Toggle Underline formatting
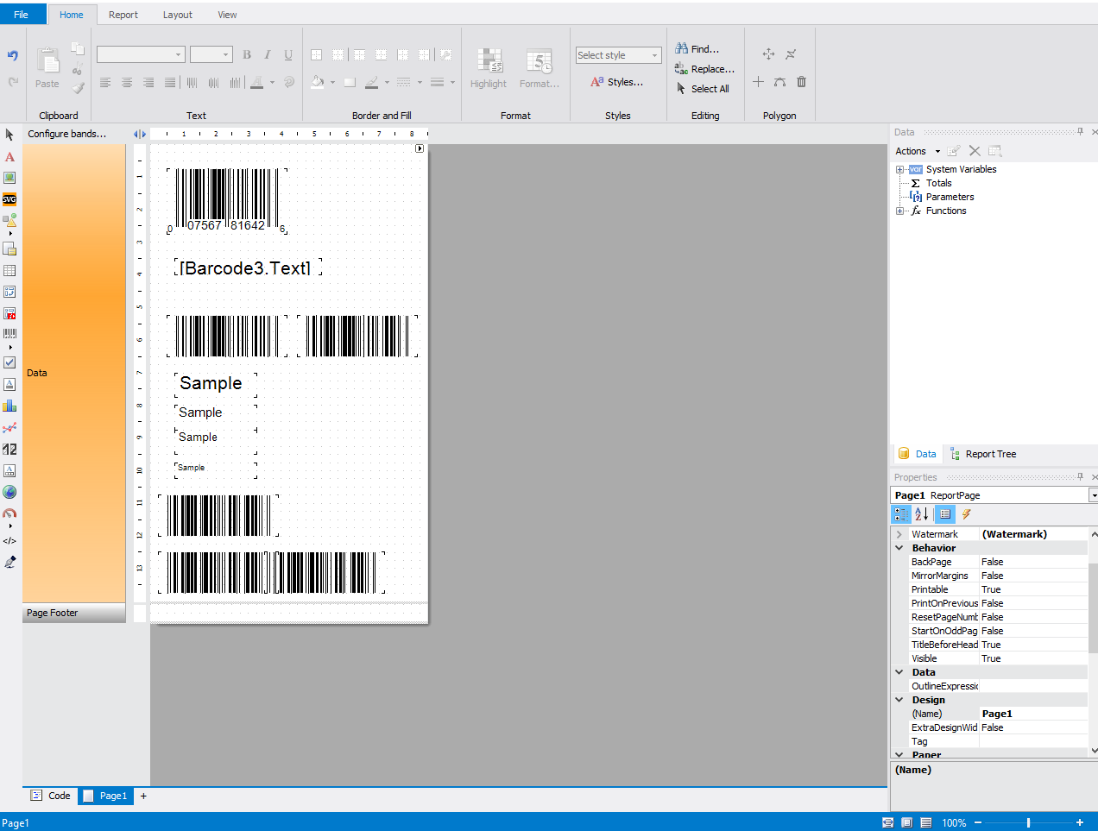 [x=288, y=54]
